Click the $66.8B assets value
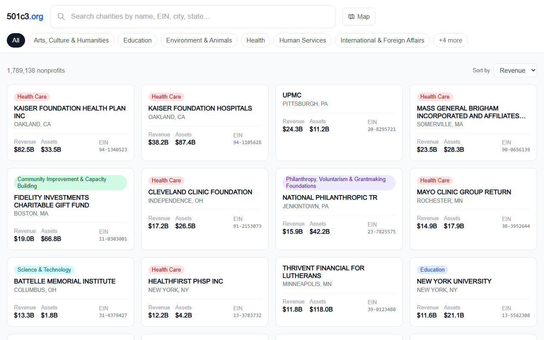The image size is (544, 340). click(x=51, y=239)
